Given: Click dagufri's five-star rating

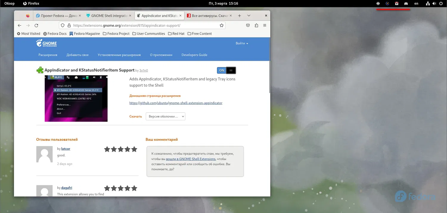Looking at the screenshot, I should [121, 188].
